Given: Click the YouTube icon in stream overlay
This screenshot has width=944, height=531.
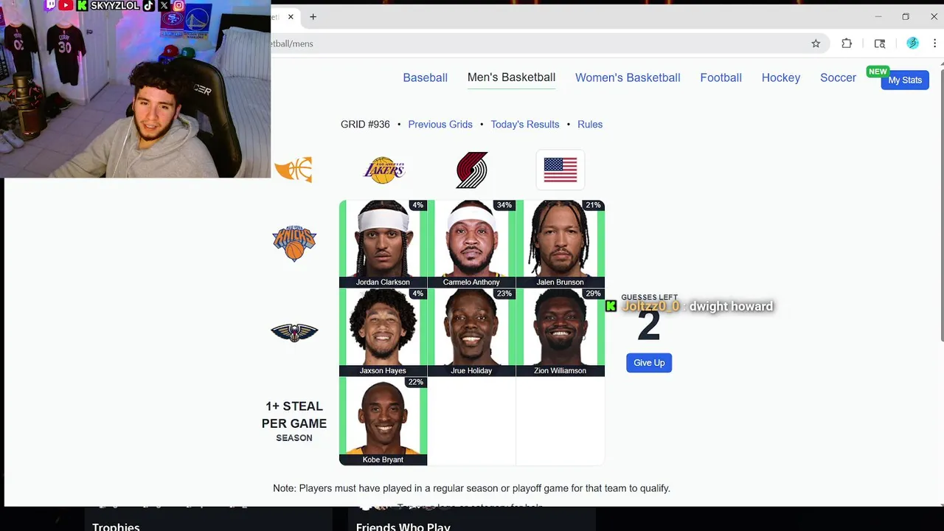Looking at the screenshot, I should coord(66,5).
